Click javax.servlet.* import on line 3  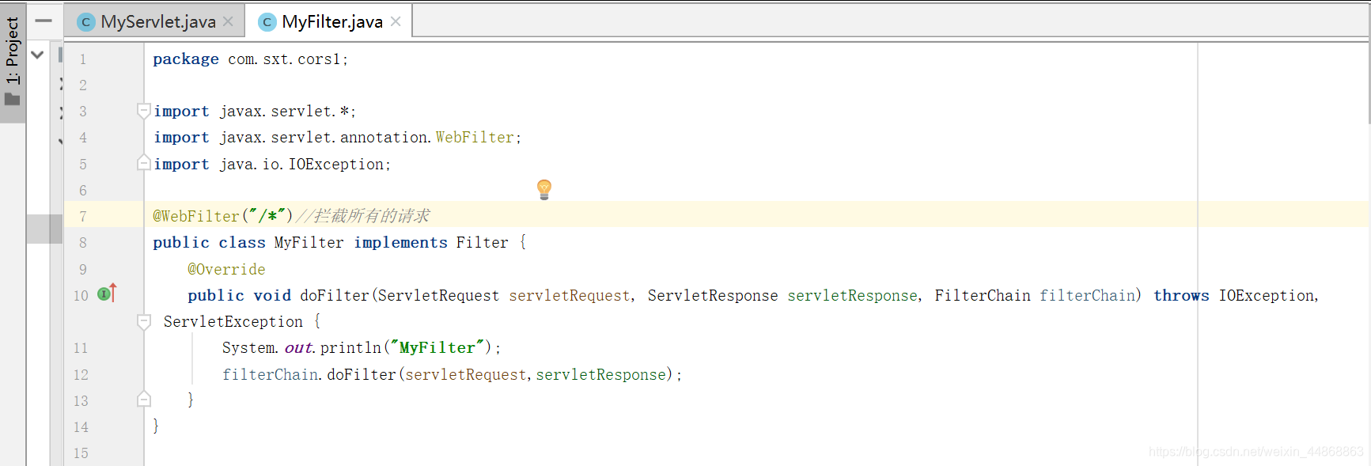[285, 112]
